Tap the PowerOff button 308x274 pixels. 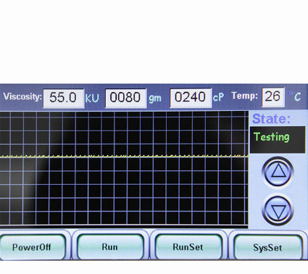tap(32, 247)
